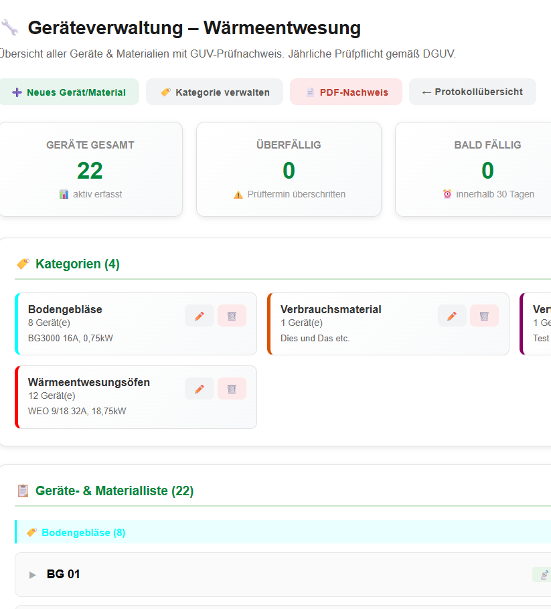
Task: Edit the Wärmeentwesungsöfen category pencil icon
Action: coord(200,389)
